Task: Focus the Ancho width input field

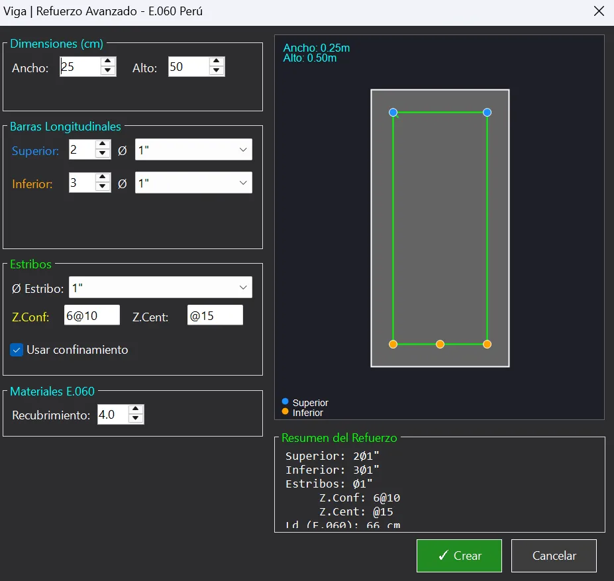Action: pyautogui.click(x=80, y=67)
